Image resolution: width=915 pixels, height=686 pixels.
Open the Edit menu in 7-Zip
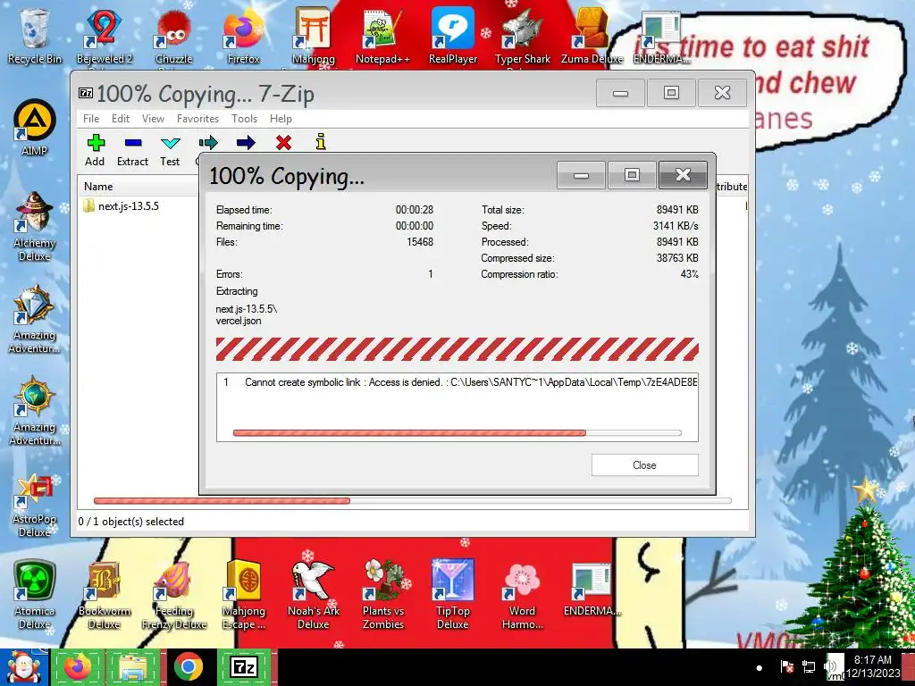(121, 119)
